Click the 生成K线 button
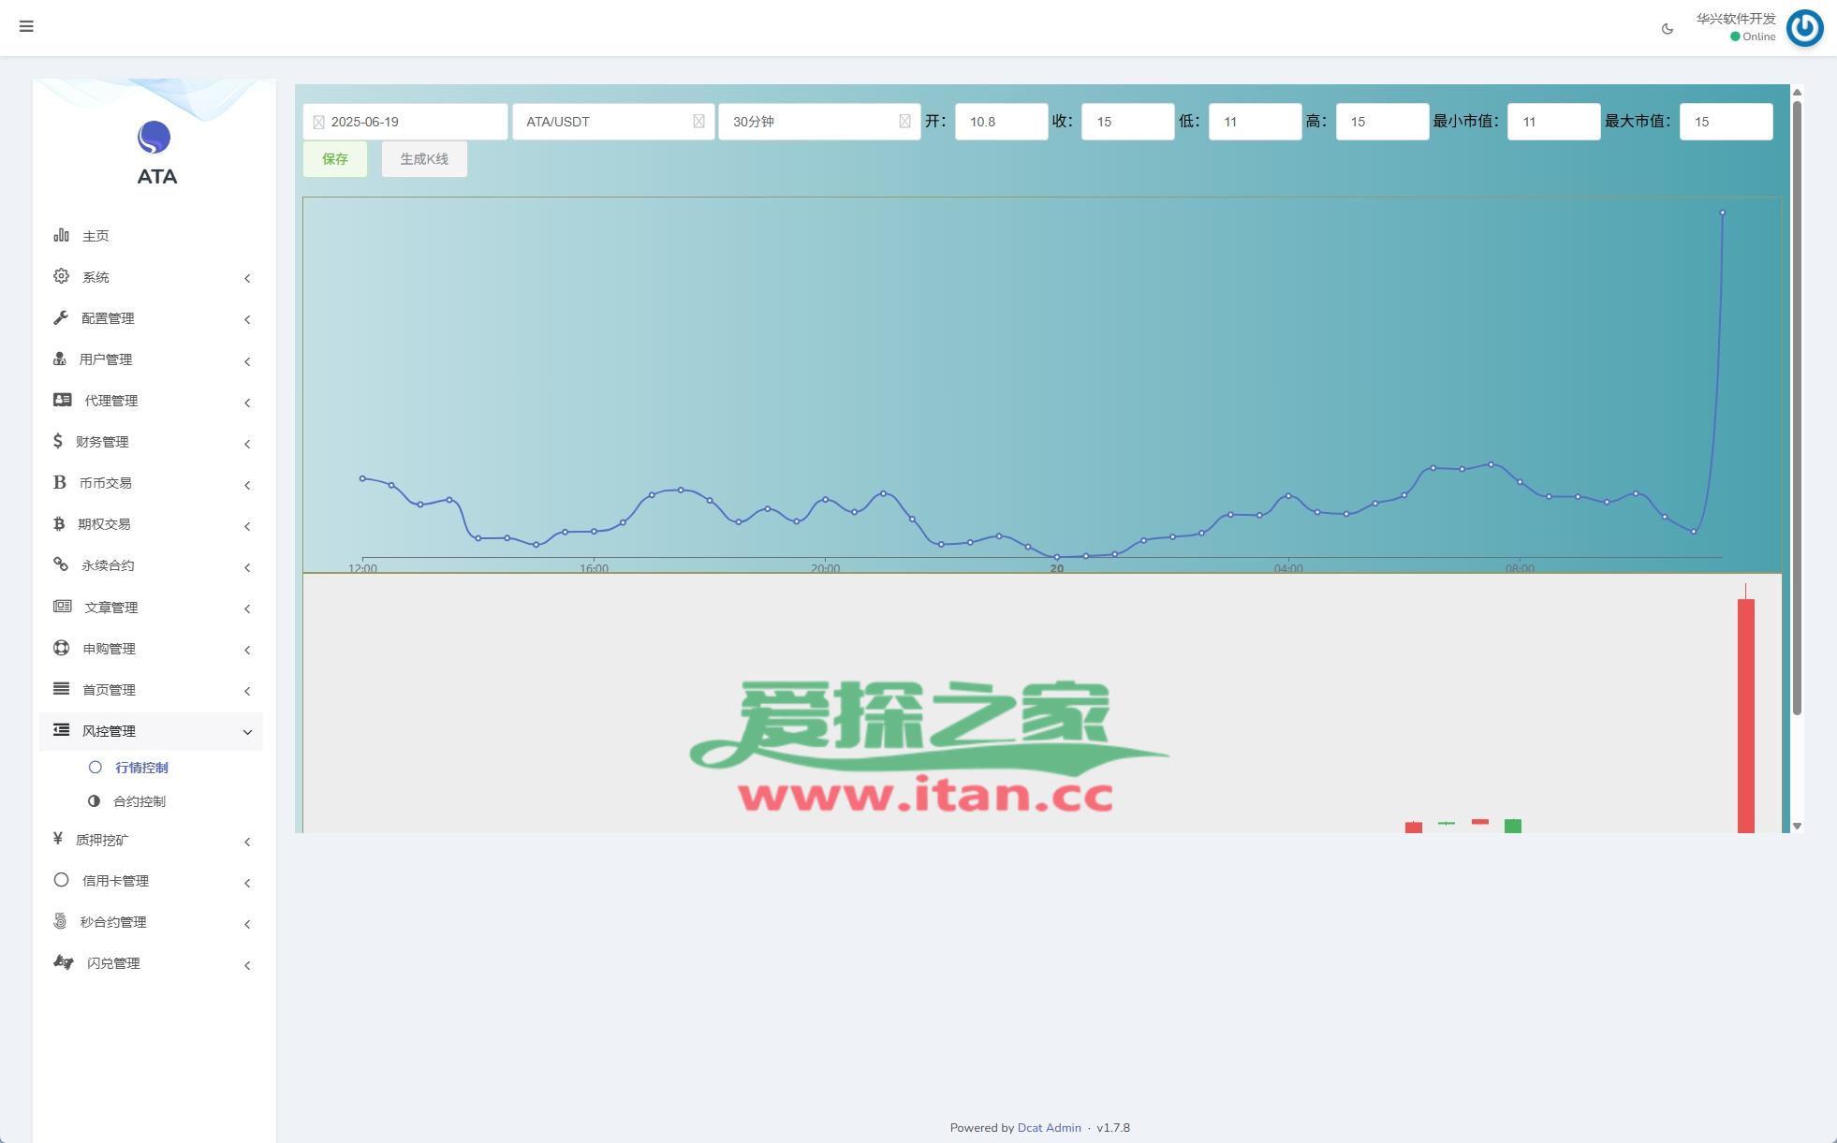 point(424,159)
